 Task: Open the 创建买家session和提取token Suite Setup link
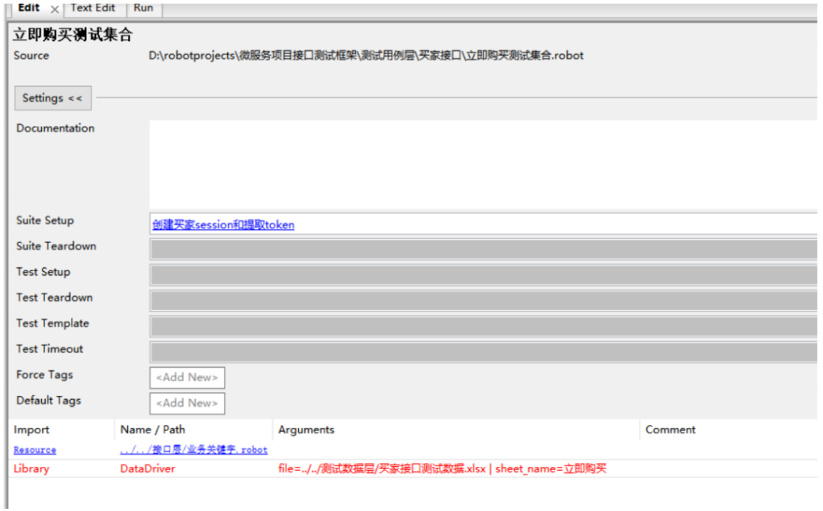[223, 225]
